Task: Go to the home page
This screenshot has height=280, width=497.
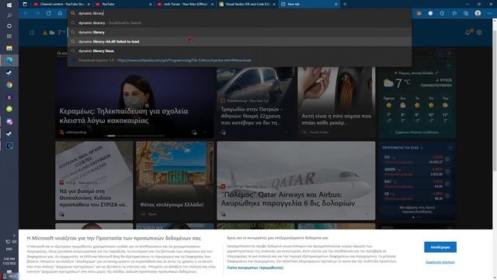Action: click(60, 13)
